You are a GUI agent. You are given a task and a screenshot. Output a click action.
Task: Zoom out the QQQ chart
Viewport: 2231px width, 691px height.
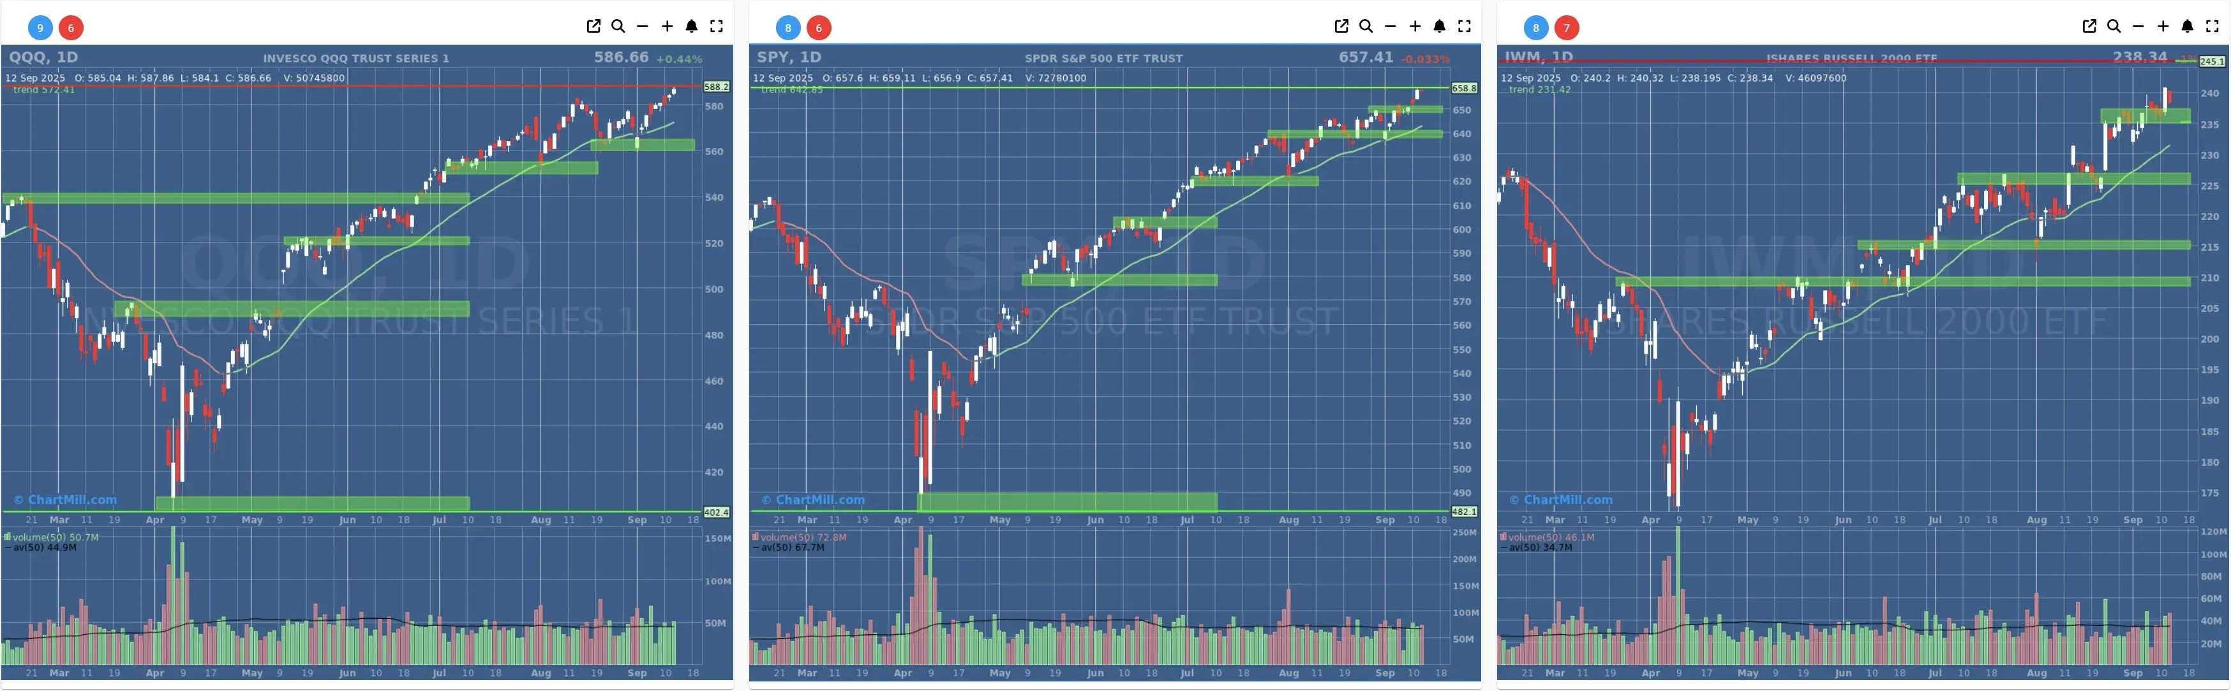pos(643,27)
